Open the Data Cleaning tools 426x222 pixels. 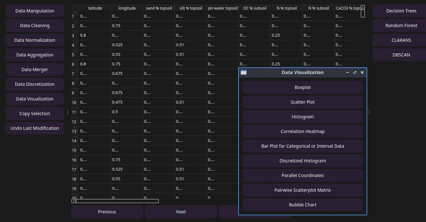(35, 26)
